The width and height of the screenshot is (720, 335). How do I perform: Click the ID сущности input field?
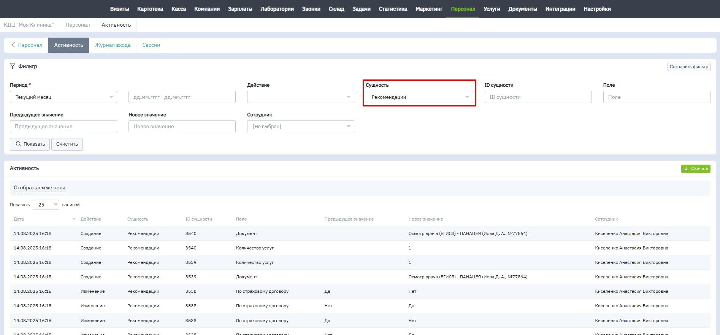tap(538, 97)
